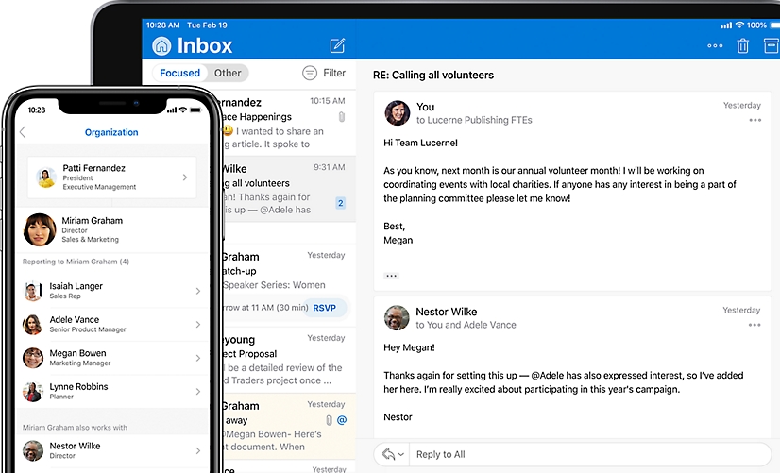
Task: Click the filter icon in the inbox
Action: pyautogui.click(x=310, y=73)
